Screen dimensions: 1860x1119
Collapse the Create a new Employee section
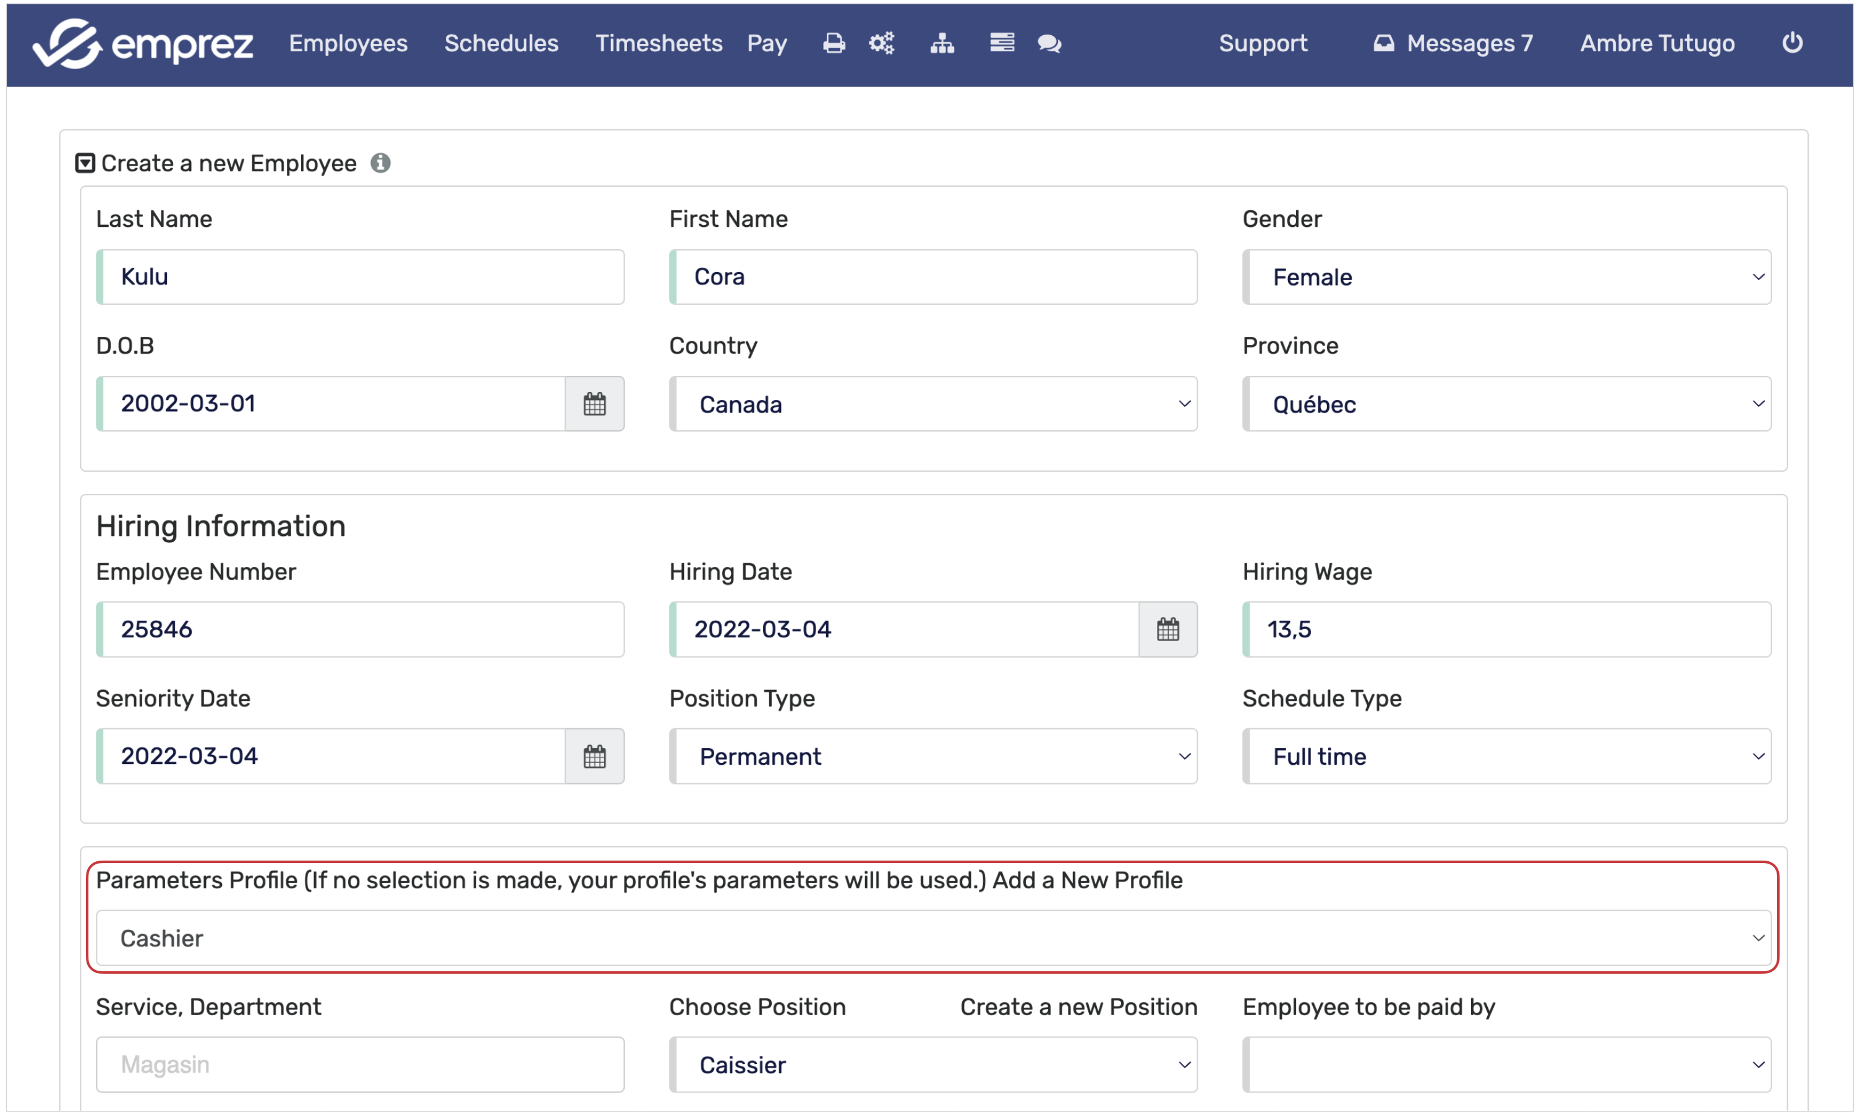point(85,163)
